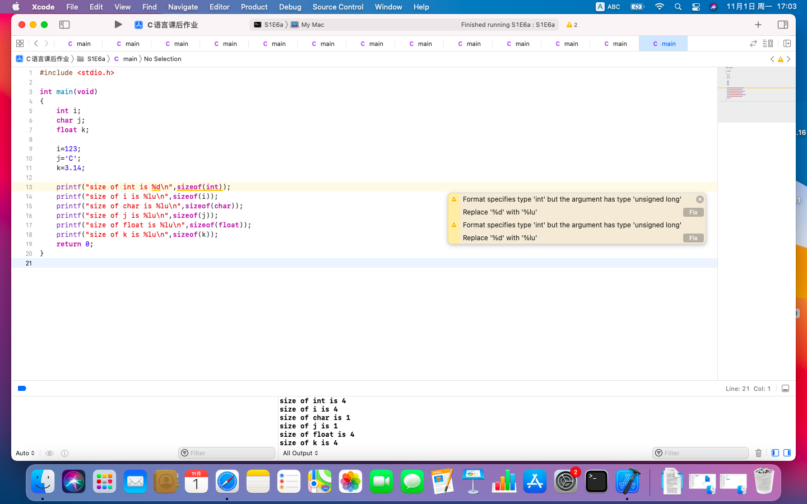Open Terminal from the Dock

(x=596, y=482)
